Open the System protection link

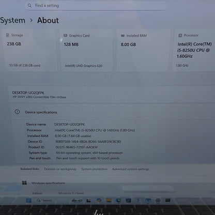(x=94, y=169)
